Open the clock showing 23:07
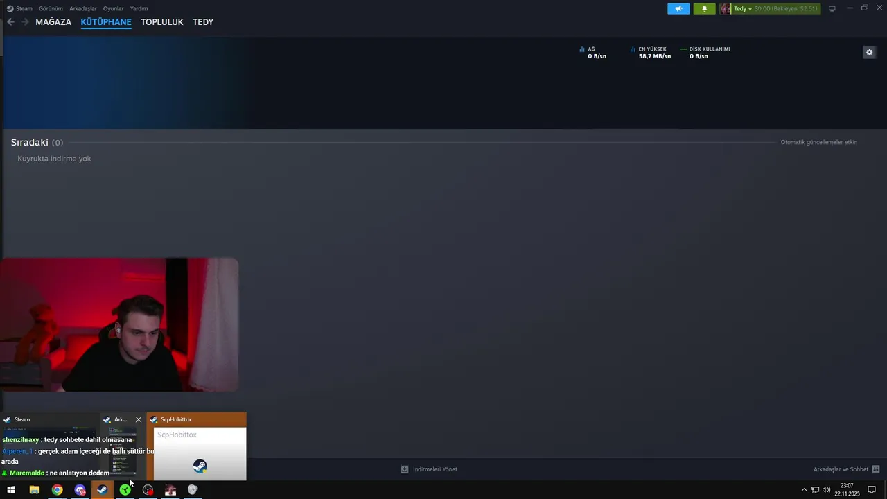 pos(847,490)
